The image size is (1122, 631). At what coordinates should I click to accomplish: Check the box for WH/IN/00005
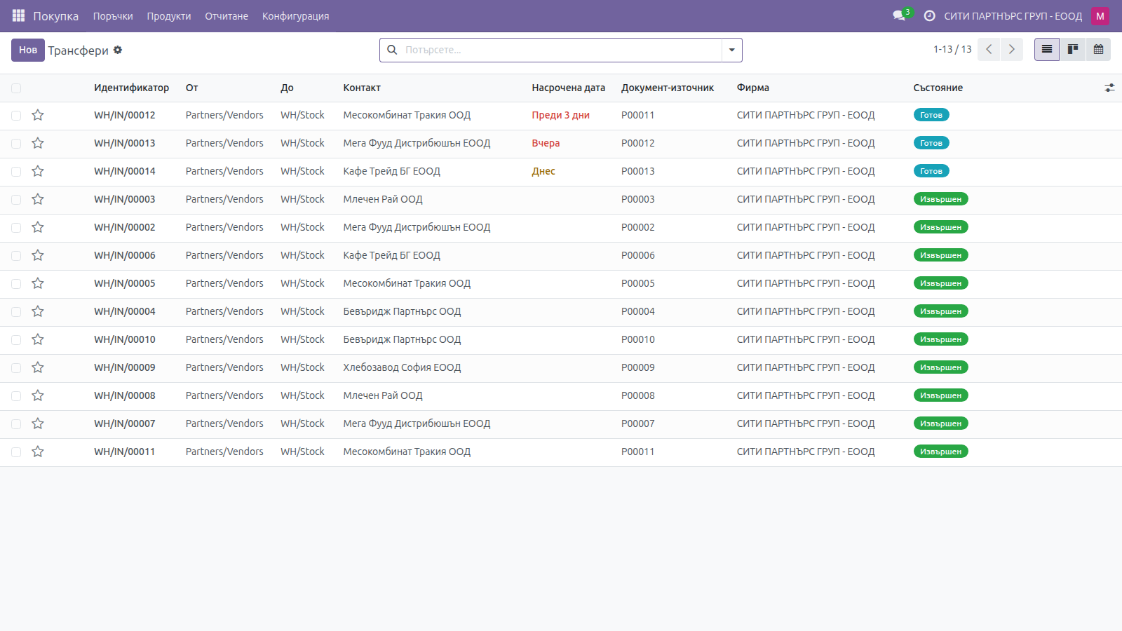(x=16, y=283)
